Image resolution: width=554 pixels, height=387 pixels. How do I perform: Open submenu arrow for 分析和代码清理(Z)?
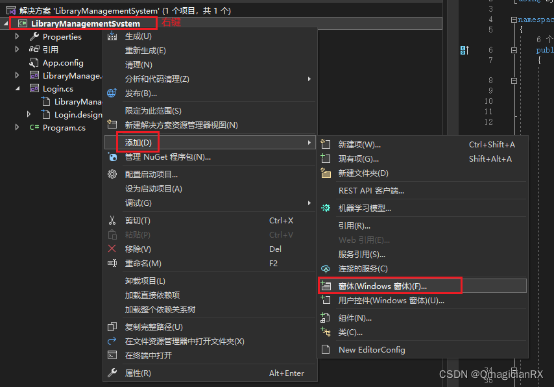309,79
